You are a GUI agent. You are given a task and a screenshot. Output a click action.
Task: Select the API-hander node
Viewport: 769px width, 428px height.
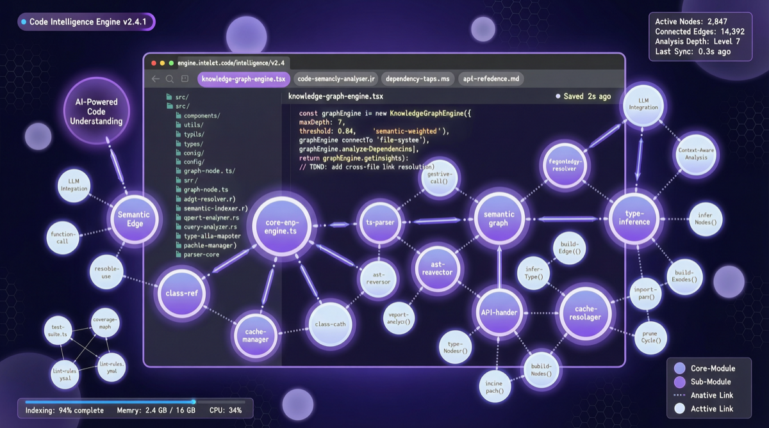point(499,313)
